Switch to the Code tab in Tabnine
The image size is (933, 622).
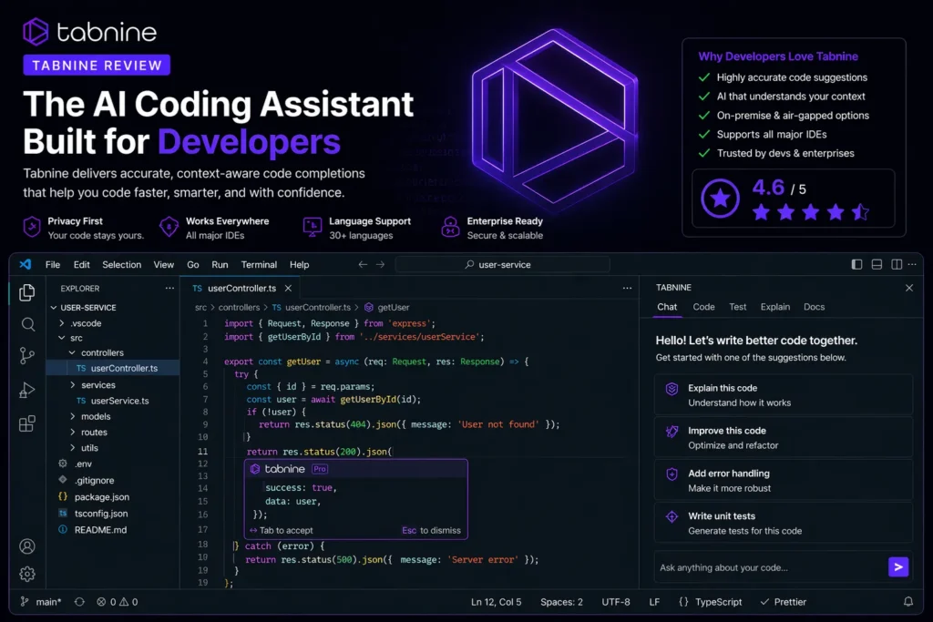703,307
